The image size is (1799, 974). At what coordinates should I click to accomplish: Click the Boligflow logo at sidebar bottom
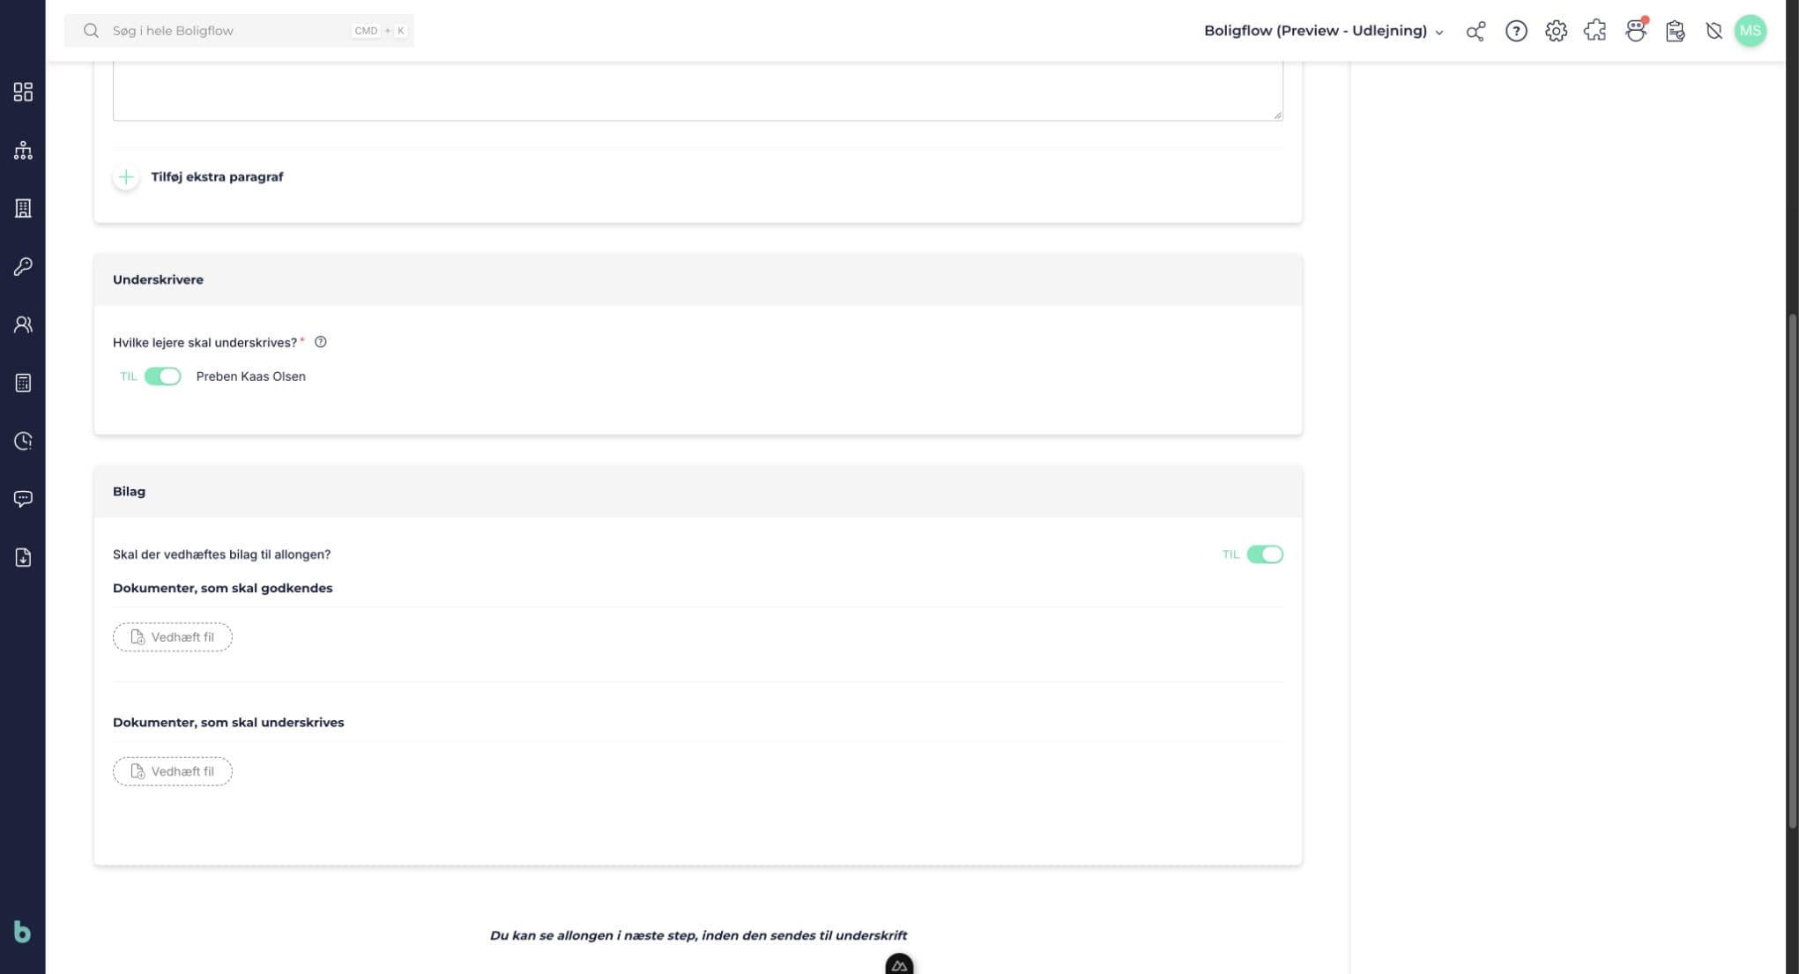point(22,932)
